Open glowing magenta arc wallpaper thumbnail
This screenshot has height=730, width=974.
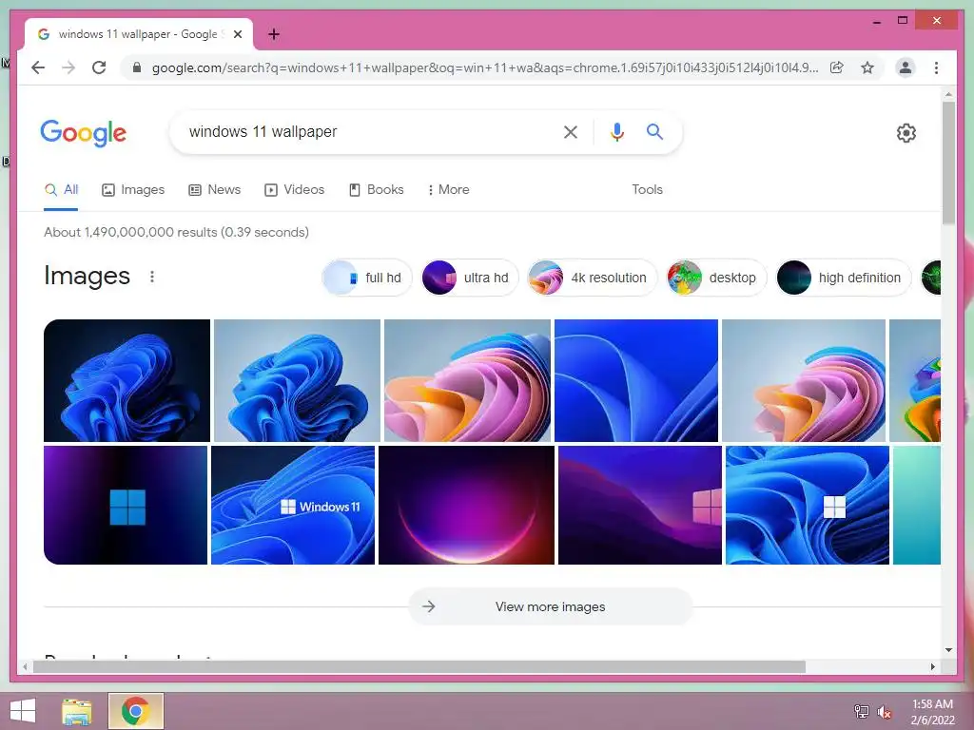(466, 506)
